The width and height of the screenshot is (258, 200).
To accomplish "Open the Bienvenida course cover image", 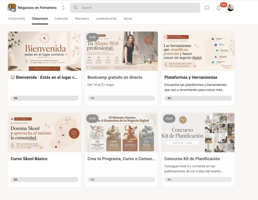I will [x=44, y=51].
